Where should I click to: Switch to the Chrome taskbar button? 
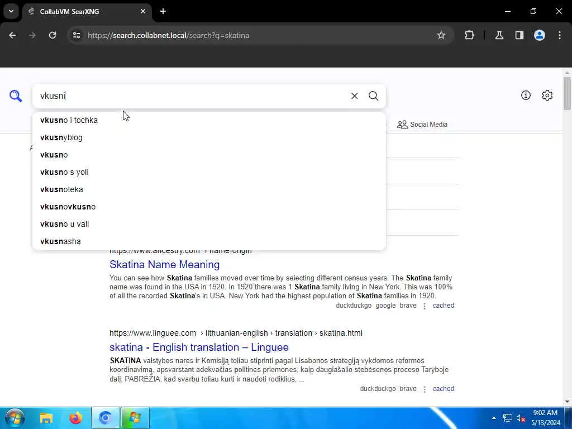(x=106, y=418)
